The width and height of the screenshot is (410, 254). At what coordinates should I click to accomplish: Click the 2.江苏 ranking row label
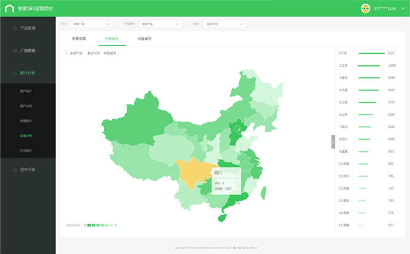(x=343, y=65)
